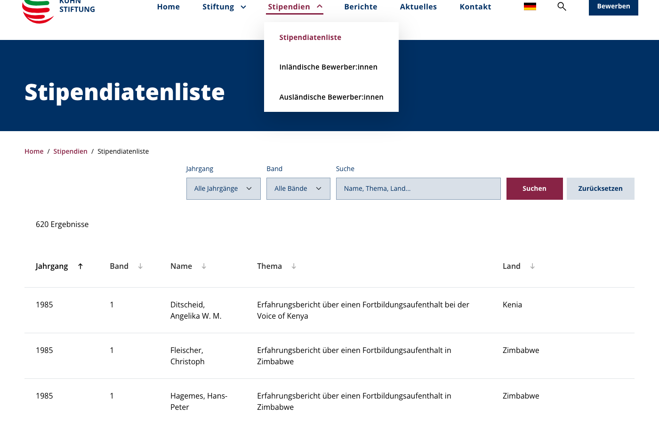Click the Kuhn Stiftung logo

tap(58, 9)
